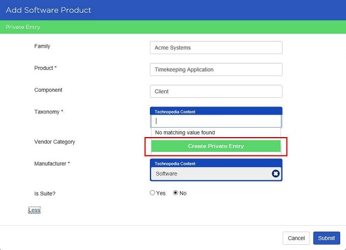Clear the Software selection with the X icon
The width and height of the screenshot is (346, 250).
[x=276, y=173]
